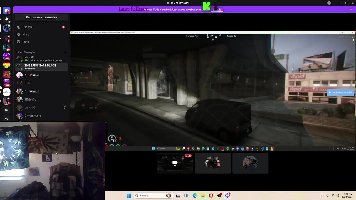Open Task View on the taskbar
Viewport: 356px width, 200px height.
[178, 196]
